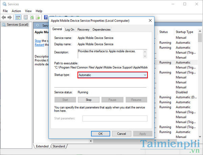This screenshot has height=155, width=203.
Task: Click the description scroll up arrow
Action: tap(145, 52)
